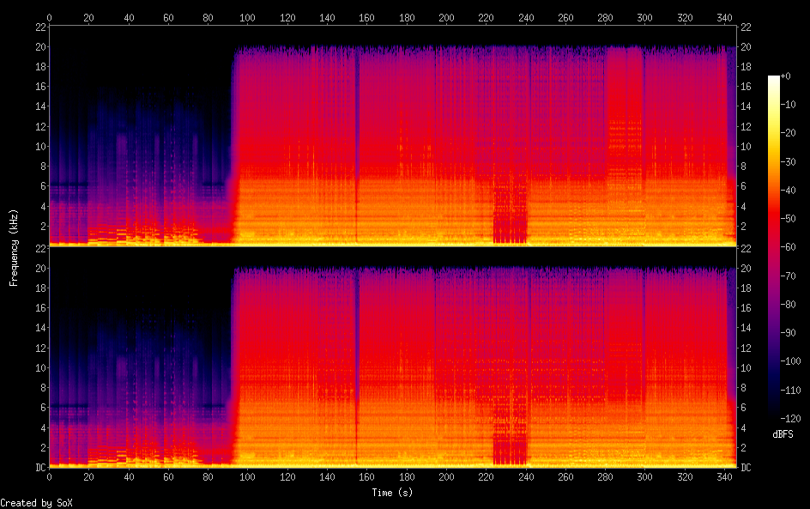Screen dimensions: 810x509
Task: Select the 200 tick on the bottom time axis
Action: pos(446,476)
